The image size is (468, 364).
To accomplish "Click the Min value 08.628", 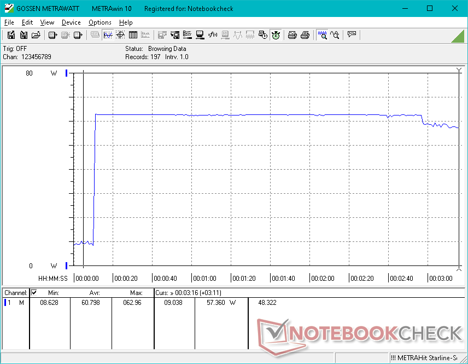I will click(x=49, y=303).
